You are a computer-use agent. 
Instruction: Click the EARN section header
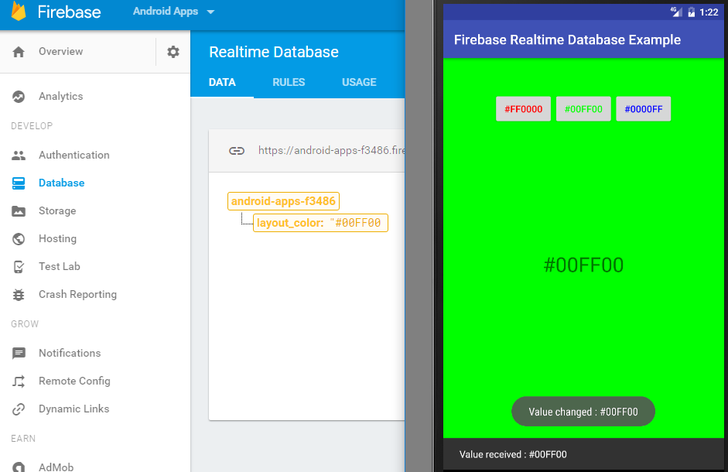click(x=22, y=439)
